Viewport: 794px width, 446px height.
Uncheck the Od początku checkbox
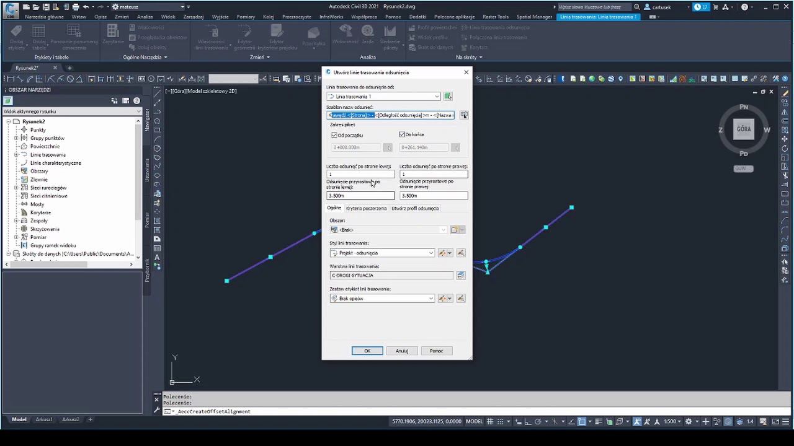(334, 135)
